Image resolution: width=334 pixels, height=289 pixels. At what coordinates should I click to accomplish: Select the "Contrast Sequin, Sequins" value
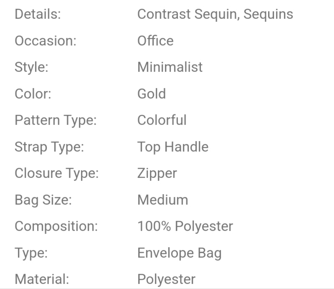[x=215, y=15]
